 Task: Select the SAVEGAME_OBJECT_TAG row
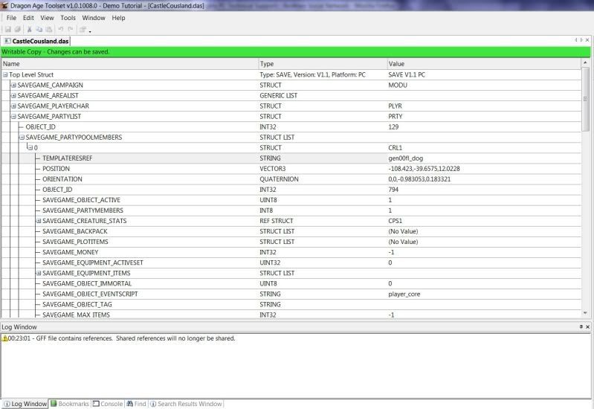tap(291, 304)
